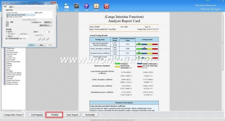Screen dimensions: 225x121
Task: Switch to the second tab of the print dialog
Action: click(11, 7)
